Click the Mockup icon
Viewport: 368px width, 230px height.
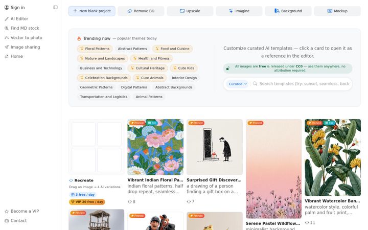(330, 11)
